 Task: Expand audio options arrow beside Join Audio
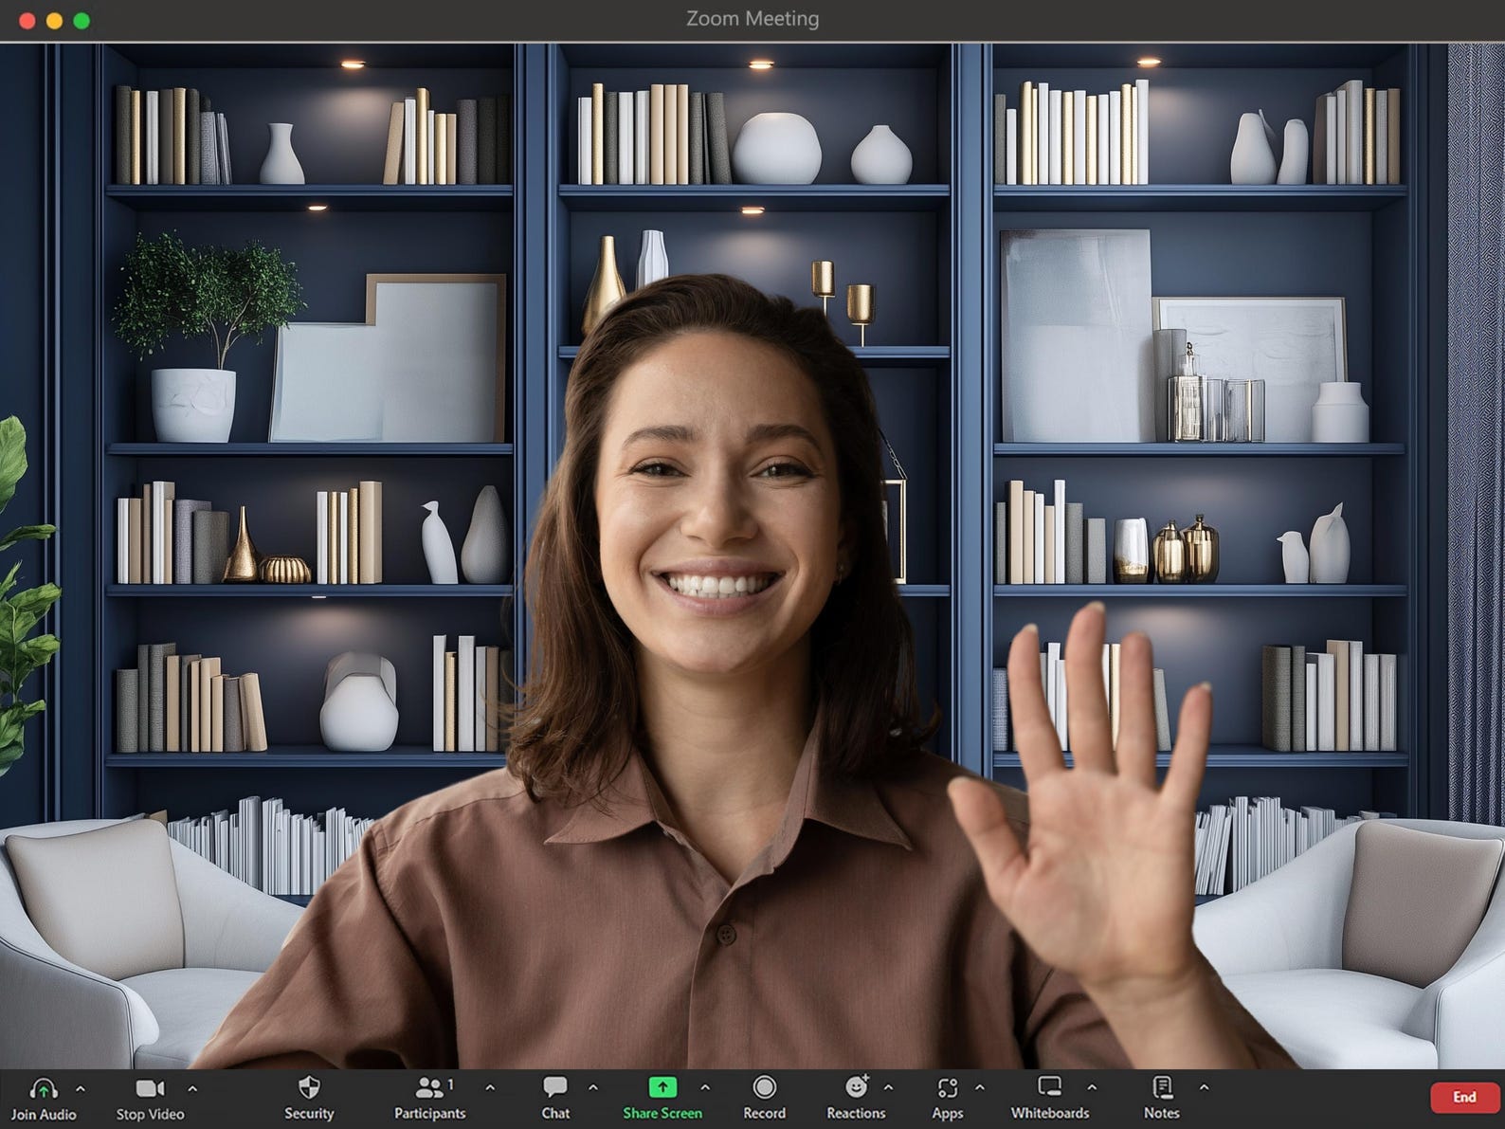[x=81, y=1088]
